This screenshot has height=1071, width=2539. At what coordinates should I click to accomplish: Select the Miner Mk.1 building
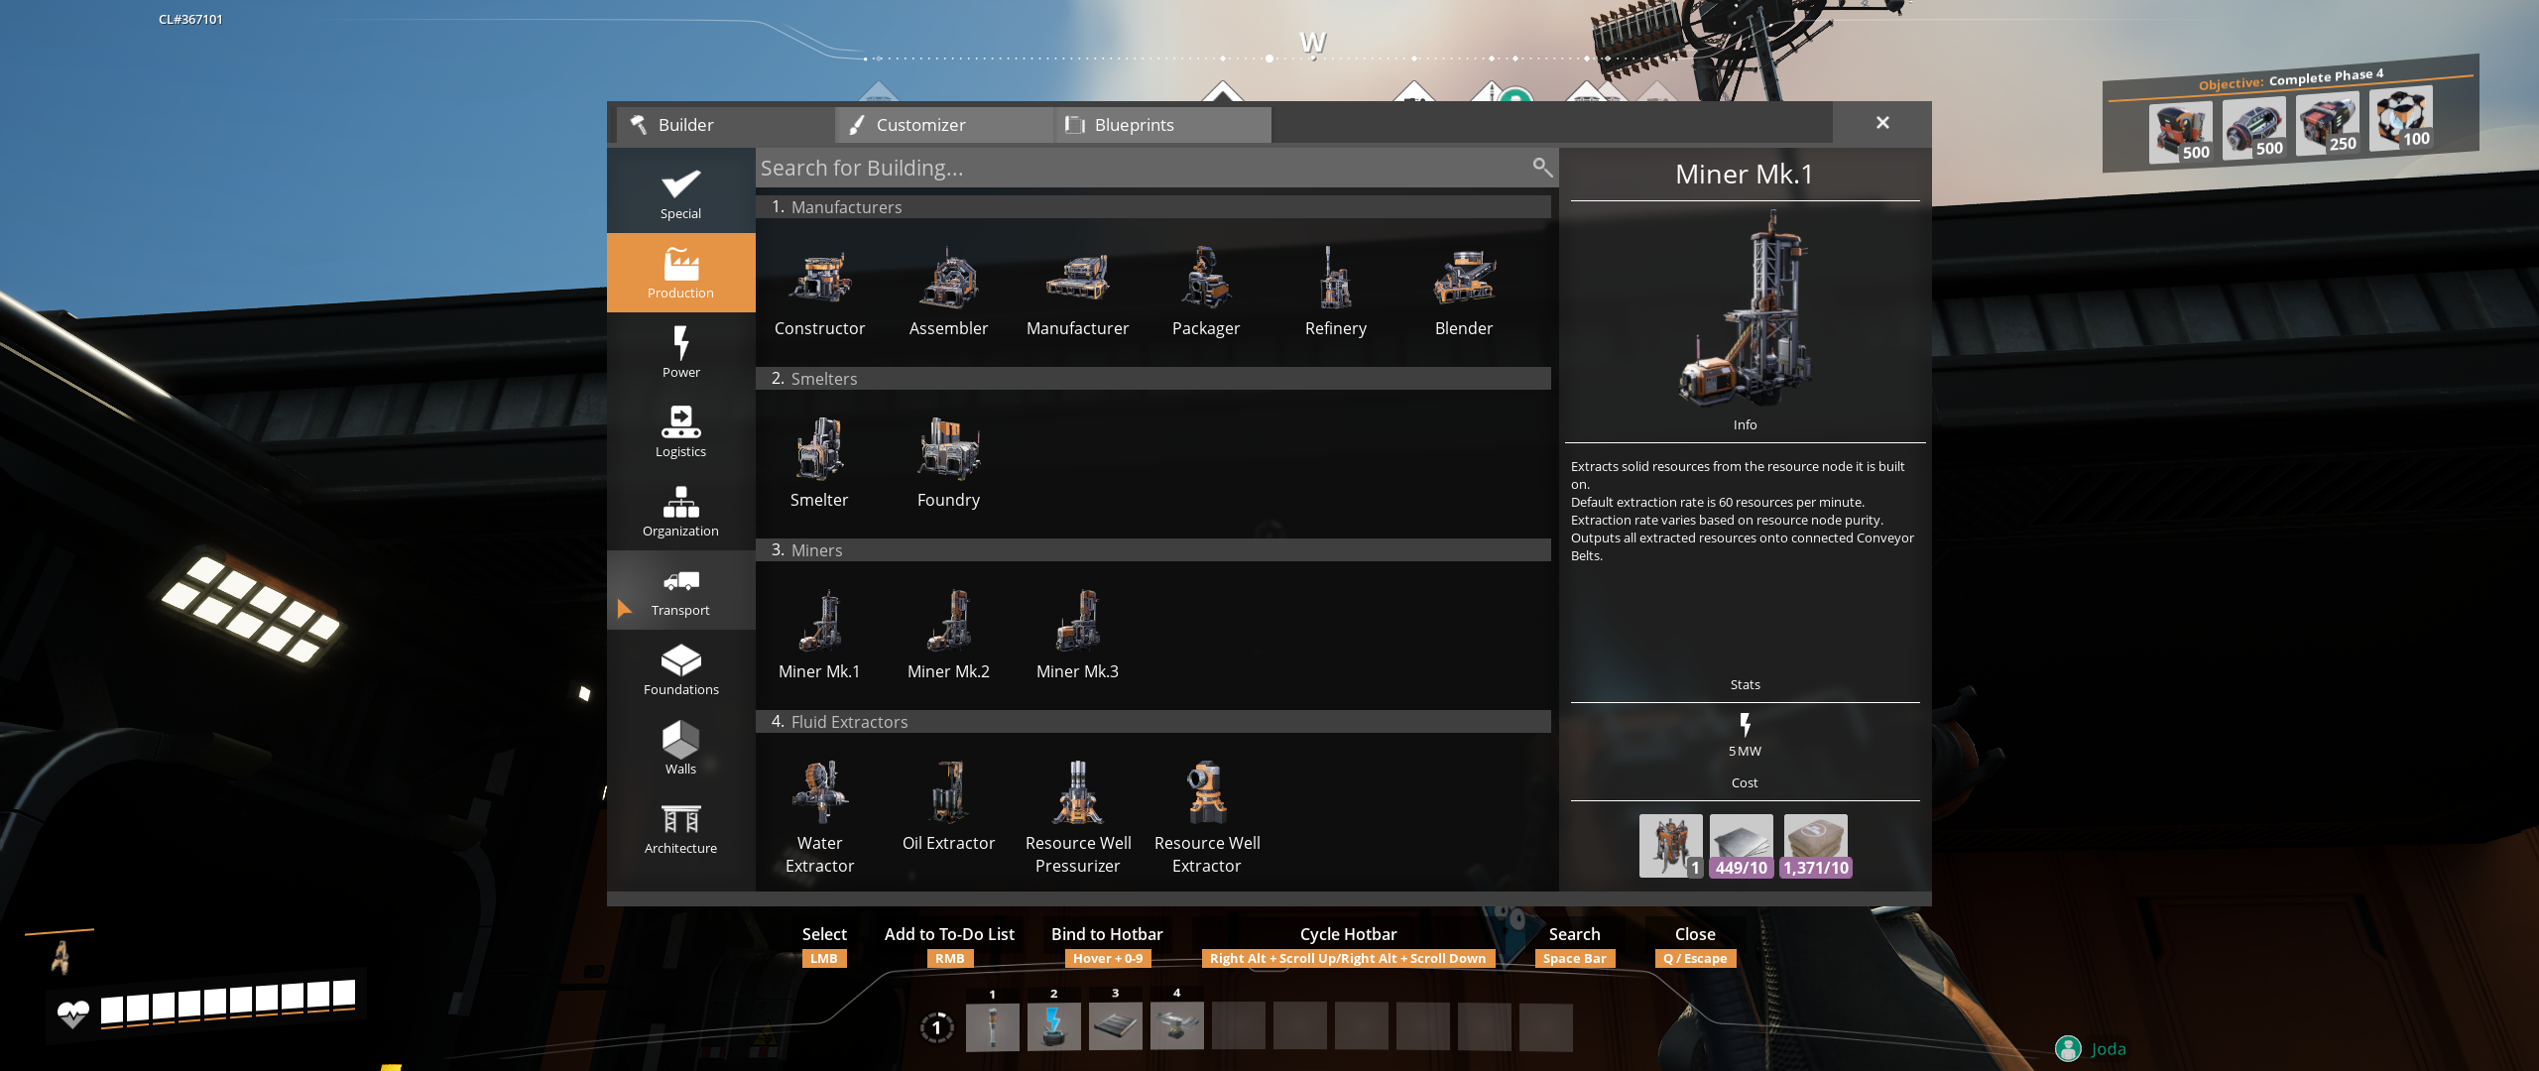(x=819, y=635)
